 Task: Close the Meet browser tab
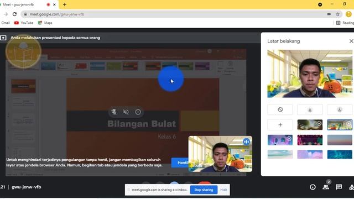click(x=54, y=4)
